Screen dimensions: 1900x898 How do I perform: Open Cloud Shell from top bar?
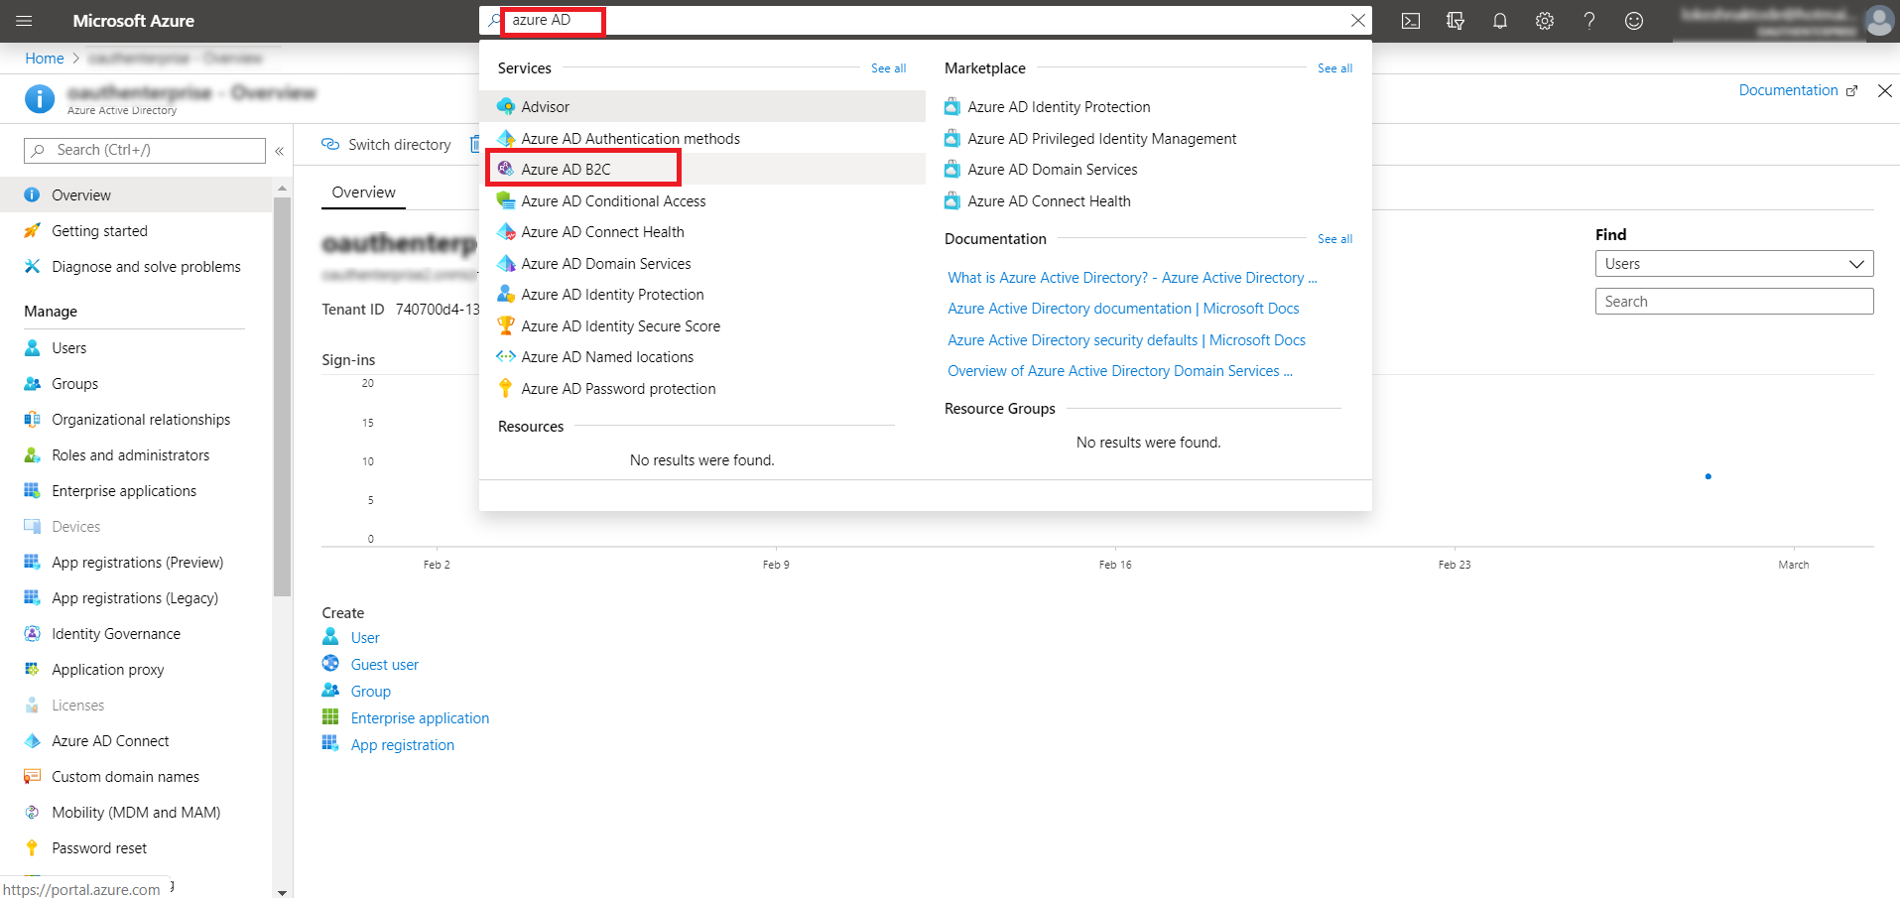click(x=1411, y=21)
